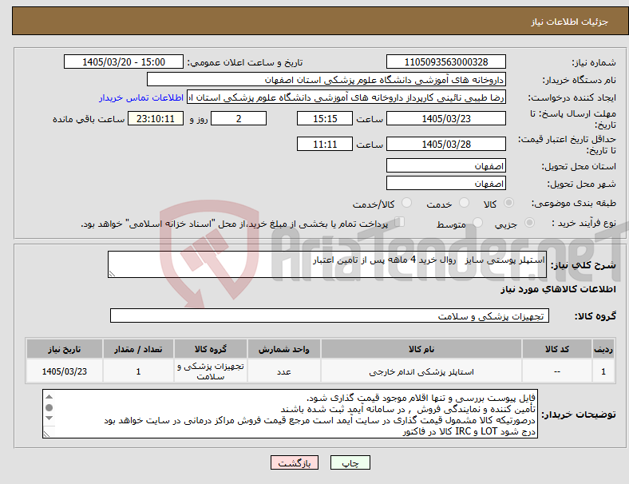The image size is (629, 484).
Task: Click the تعداد / مقدار column header
Action: coord(138,349)
